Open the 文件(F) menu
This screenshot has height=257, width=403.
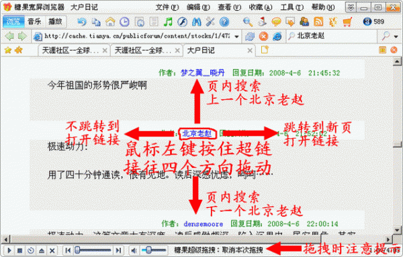click(x=167, y=7)
